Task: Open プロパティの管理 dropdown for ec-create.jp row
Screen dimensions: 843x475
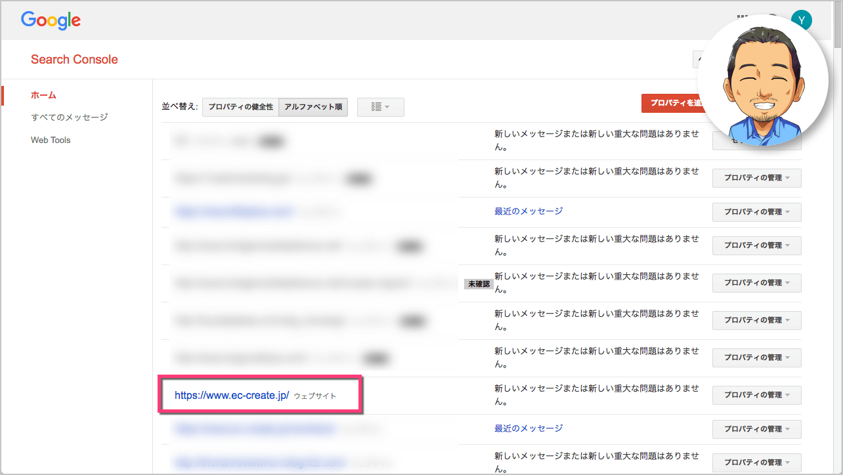Action: [x=756, y=395]
